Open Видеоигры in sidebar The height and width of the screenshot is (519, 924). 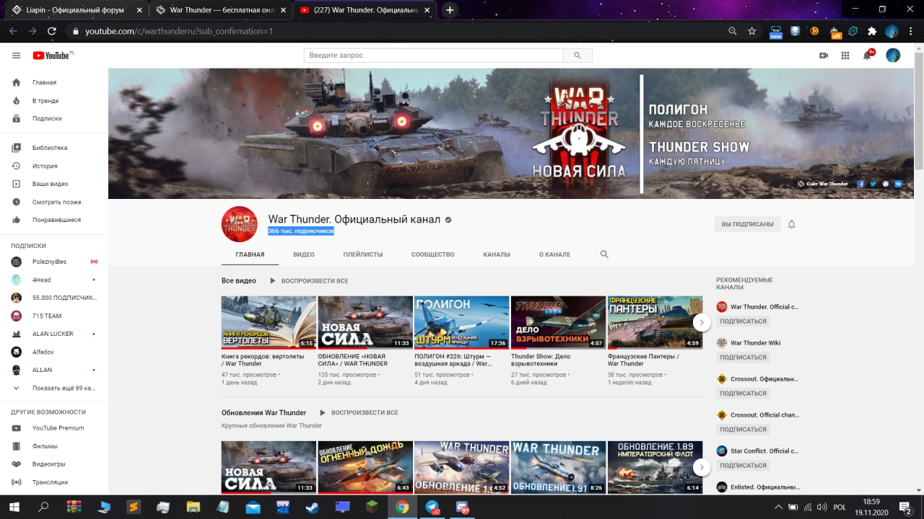click(54, 464)
